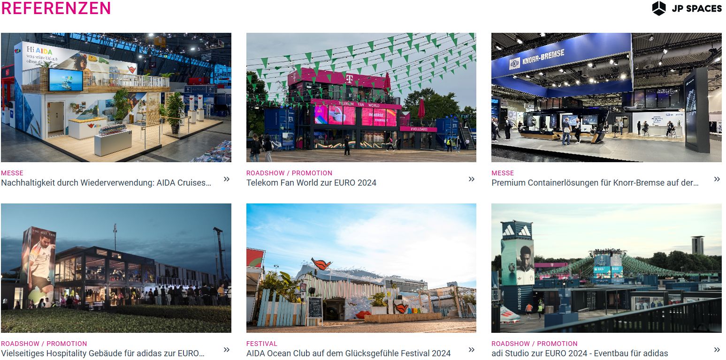726x360 pixels.
Task: Click the double-arrow beside adidas Hospitality Gebäude
Action: 227,349
